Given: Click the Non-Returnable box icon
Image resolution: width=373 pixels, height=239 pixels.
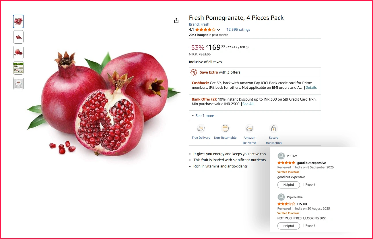Looking at the screenshot, I should [225, 128].
